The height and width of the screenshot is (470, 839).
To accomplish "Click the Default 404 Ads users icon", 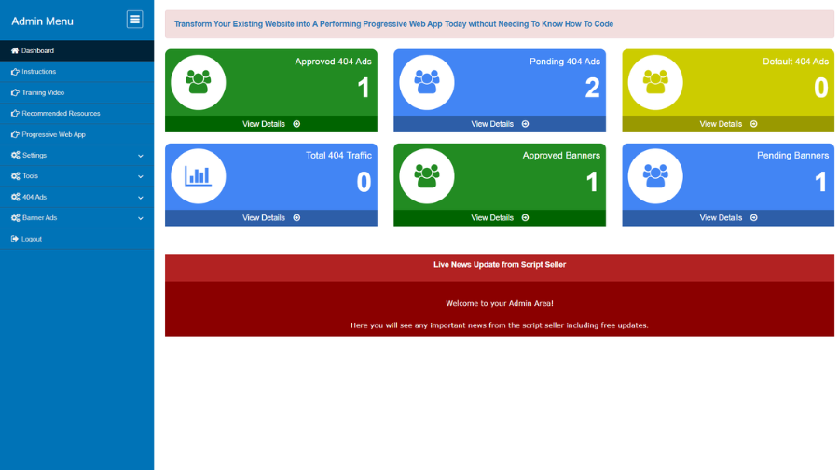I will click(655, 82).
